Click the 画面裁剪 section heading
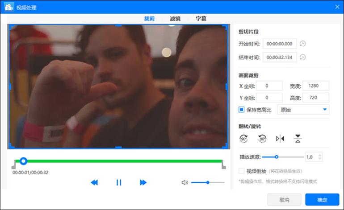 tap(248, 75)
